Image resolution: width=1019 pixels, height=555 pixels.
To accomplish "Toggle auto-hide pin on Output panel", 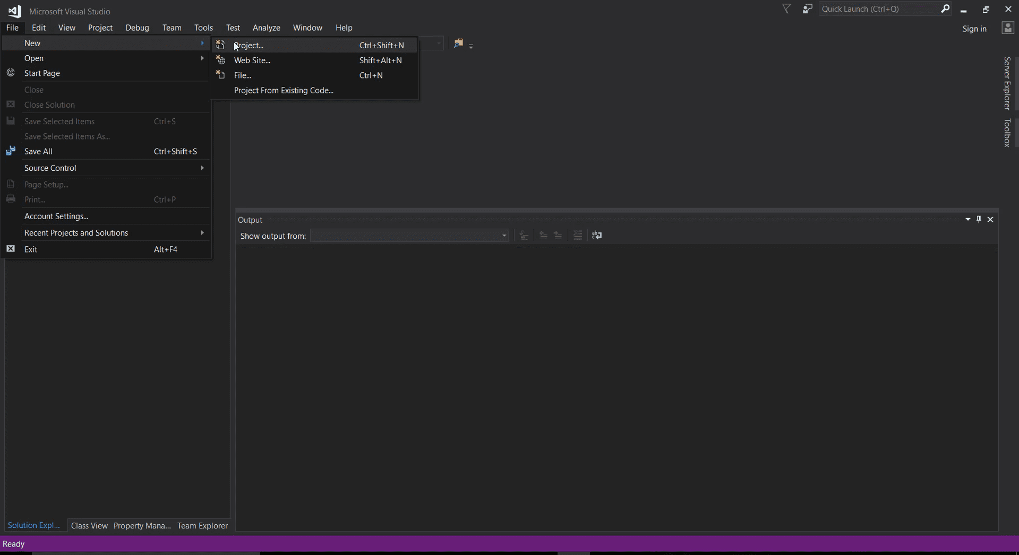I will (979, 219).
